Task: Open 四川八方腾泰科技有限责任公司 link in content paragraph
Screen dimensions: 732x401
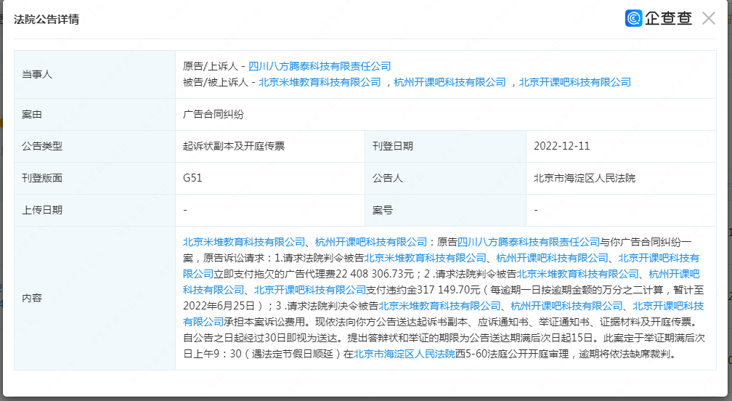Action: pyautogui.click(x=529, y=242)
